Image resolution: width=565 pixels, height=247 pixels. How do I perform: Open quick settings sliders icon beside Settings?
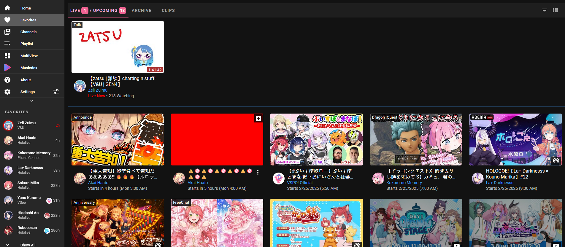(x=56, y=92)
